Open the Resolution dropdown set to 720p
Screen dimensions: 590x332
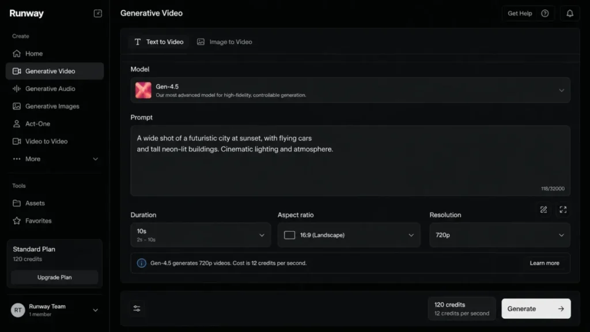point(500,235)
